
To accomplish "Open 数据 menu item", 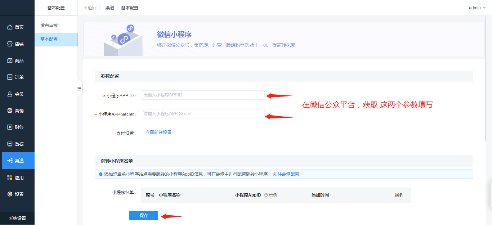I will coord(17,144).
